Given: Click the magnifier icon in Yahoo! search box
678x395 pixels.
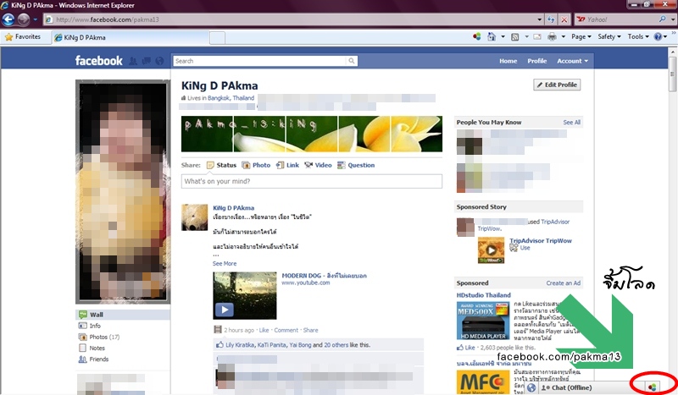Looking at the screenshot, I should click(662, 19).
